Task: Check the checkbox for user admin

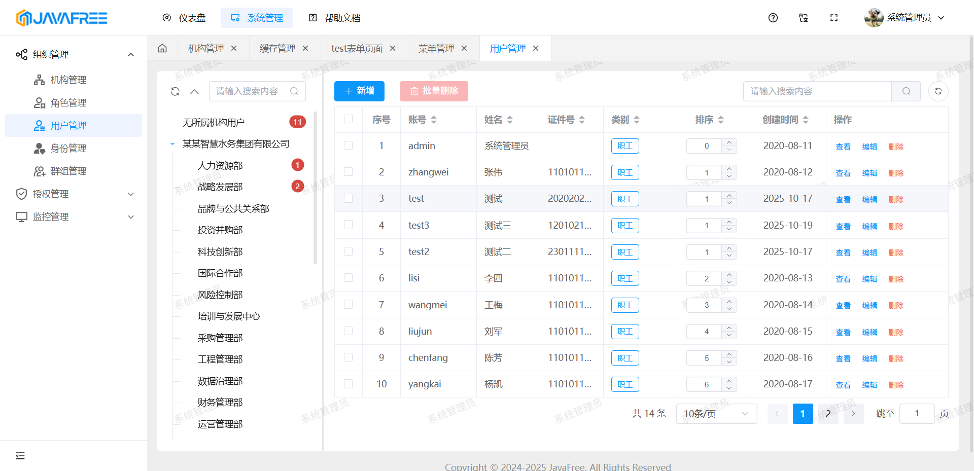Action: click(x=348, y=146)
